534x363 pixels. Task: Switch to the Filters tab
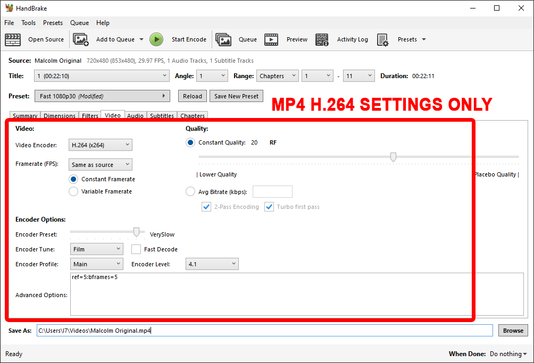(90, 116)
